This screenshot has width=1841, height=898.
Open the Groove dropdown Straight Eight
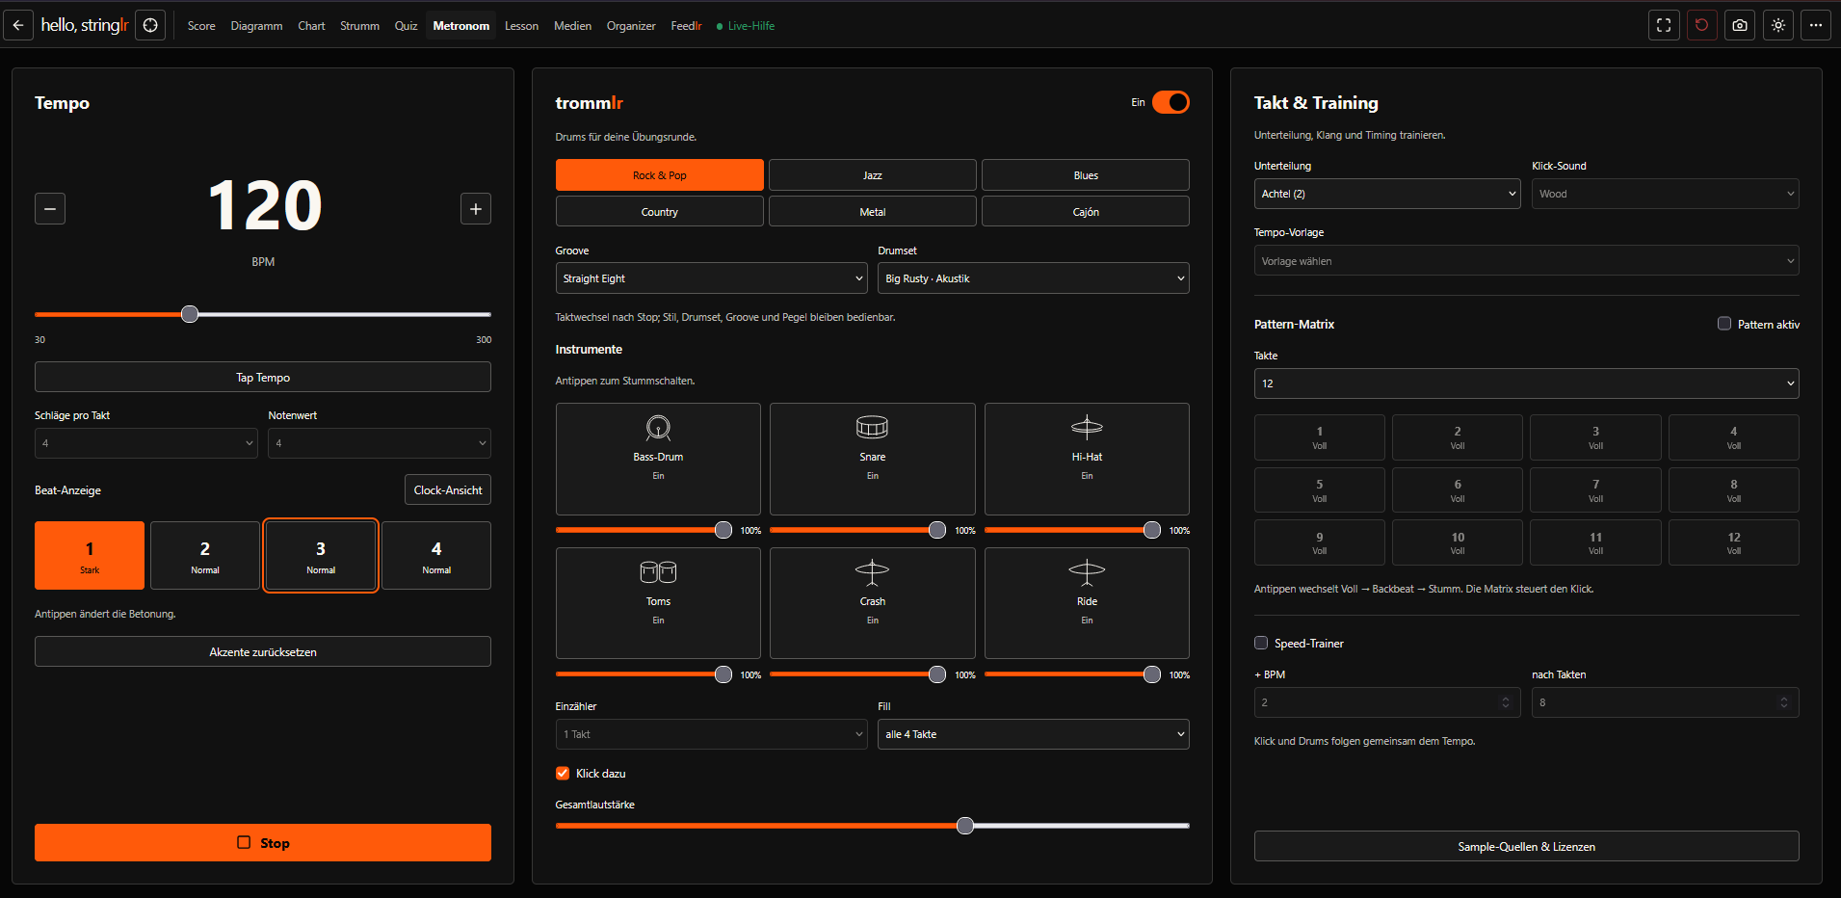point(712,277)
